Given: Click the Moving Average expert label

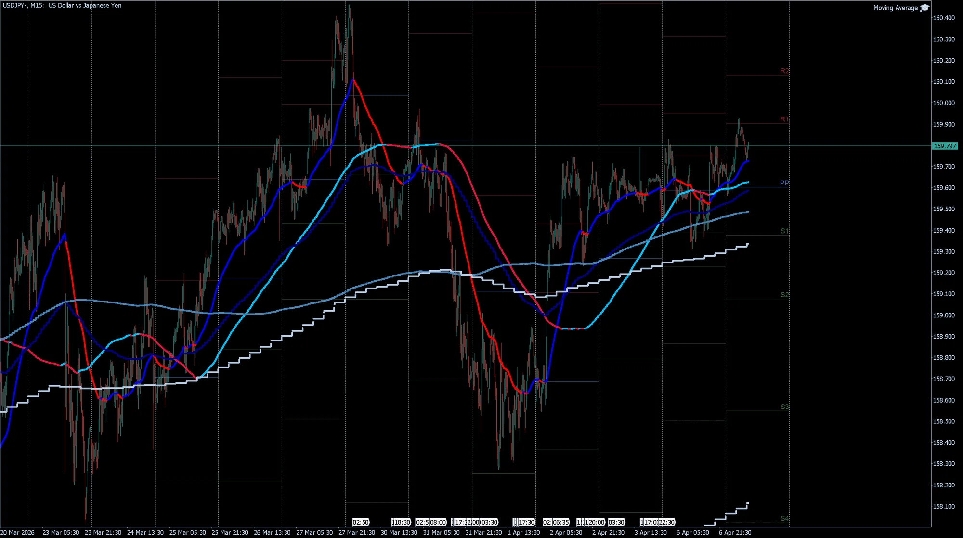Looking at the screenshot, I should coord(896,8).
